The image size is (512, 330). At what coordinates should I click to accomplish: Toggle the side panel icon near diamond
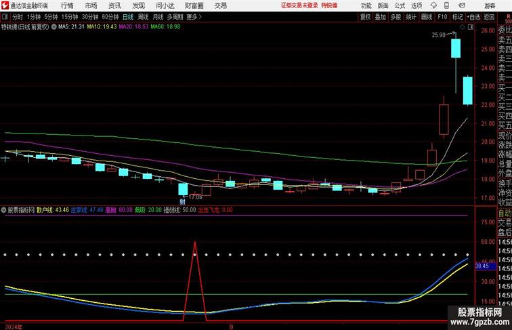click(471, 27)
